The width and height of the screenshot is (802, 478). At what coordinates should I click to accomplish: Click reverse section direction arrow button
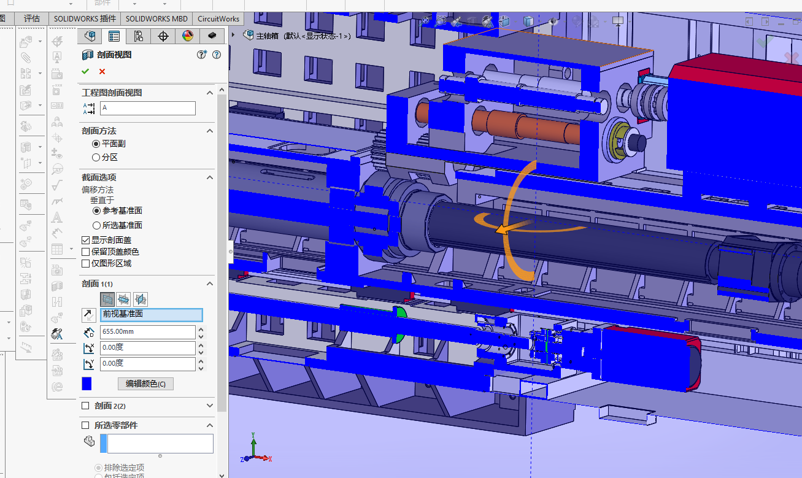[88, 315]
